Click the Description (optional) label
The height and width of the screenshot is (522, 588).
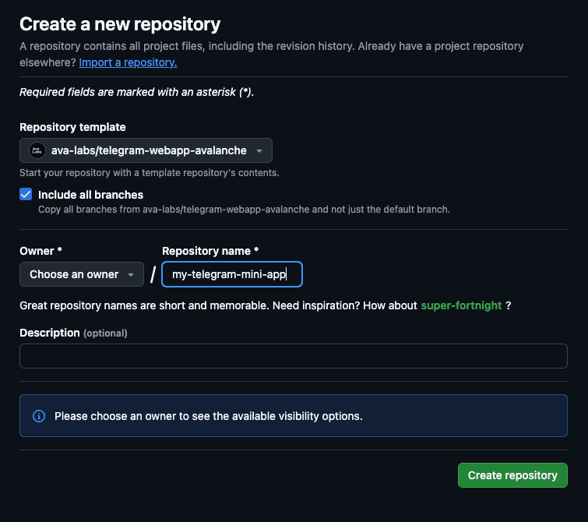[73, 333]
